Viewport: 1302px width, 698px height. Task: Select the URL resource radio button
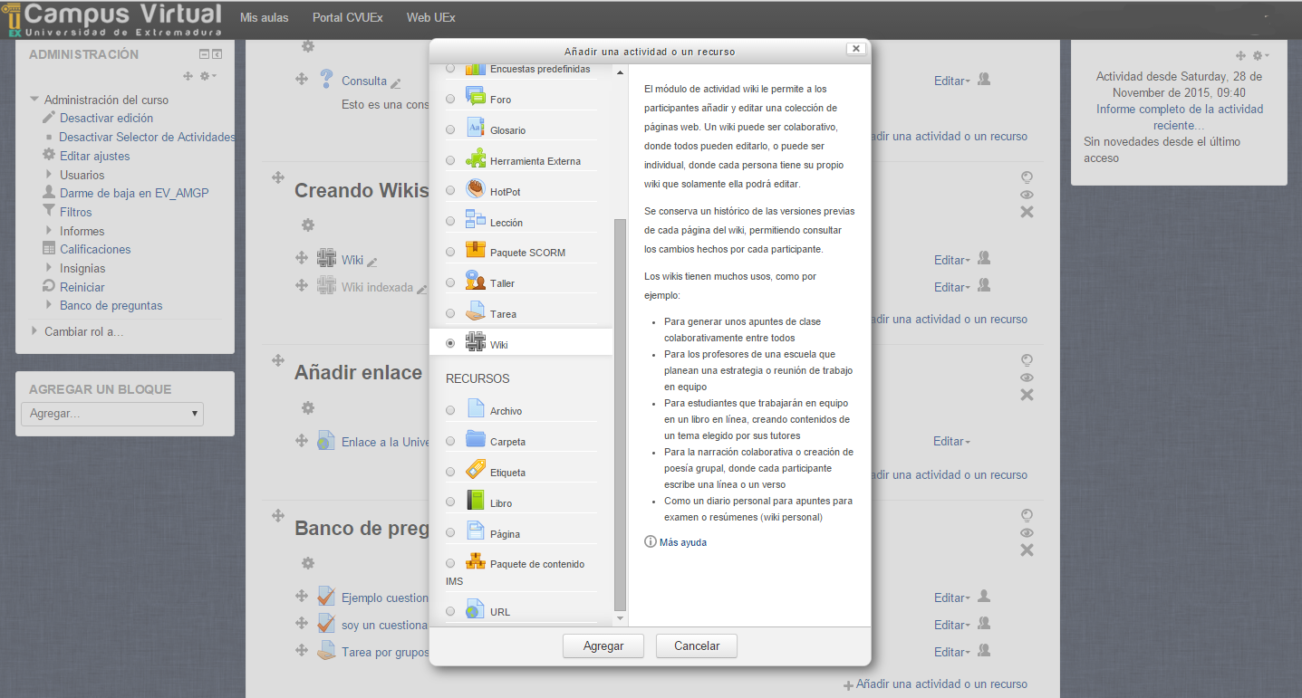[x=450, y=612]
